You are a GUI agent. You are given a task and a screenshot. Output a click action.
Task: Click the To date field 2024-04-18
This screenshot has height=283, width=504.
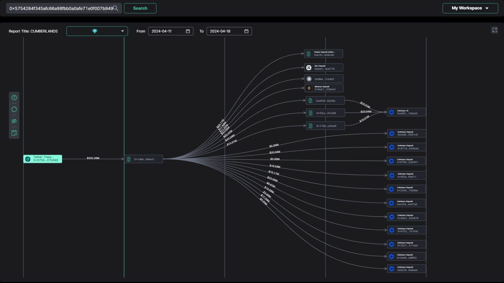pos(229,31)
